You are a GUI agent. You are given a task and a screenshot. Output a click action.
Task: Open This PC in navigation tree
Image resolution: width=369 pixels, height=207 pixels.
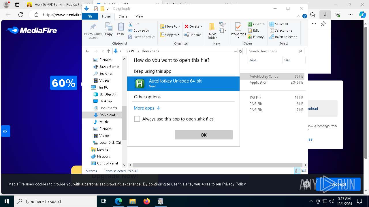pyautogui.click(x=100, y=87)
